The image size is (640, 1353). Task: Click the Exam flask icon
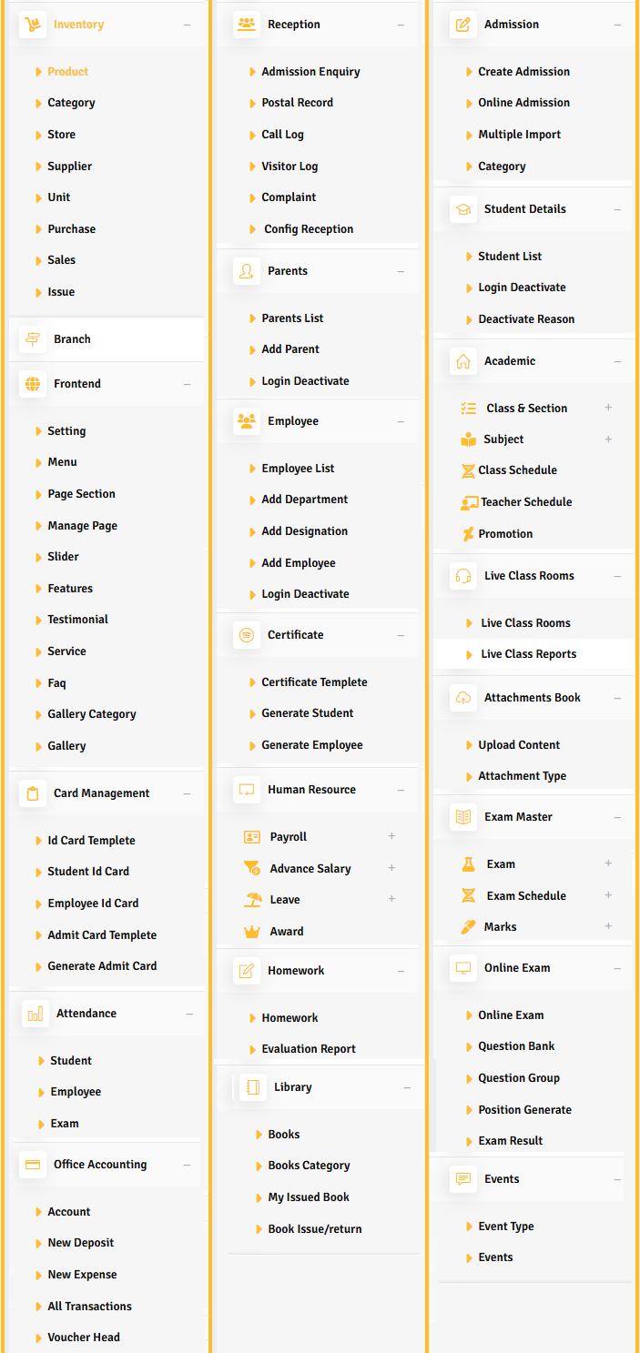click(x=469, y=864)
